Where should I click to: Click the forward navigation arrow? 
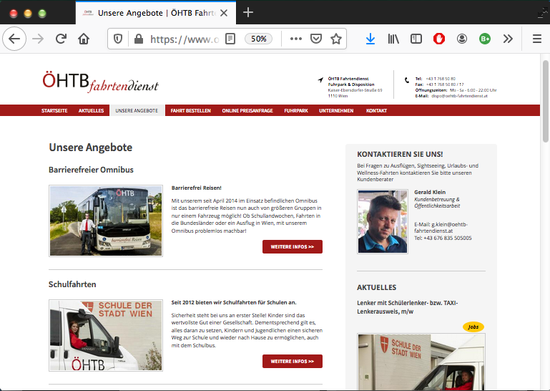click(38, 39)
